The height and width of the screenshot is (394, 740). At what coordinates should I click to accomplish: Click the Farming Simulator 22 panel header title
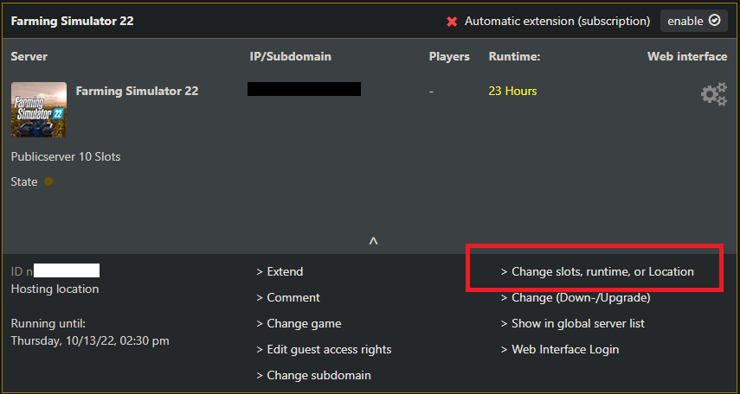(x=72, y=22)
